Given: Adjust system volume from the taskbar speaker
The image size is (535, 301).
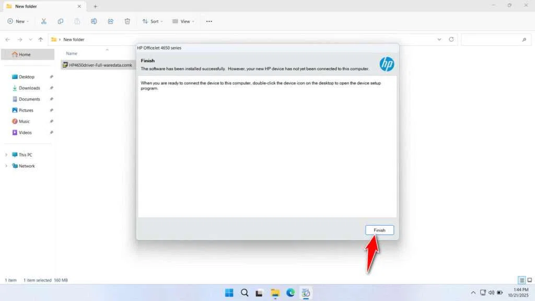Looking at the screenshot, I should 491,293.
